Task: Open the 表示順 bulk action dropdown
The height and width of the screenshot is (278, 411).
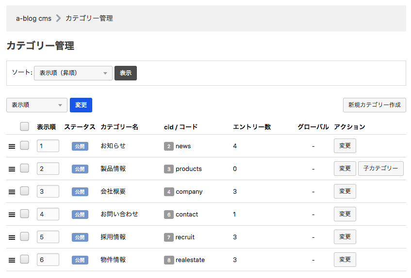Action: [x=37, y=105]
